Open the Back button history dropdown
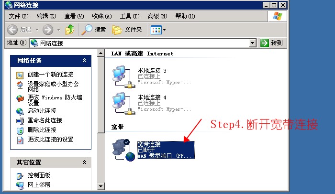The width and height of the screenshot is (335, 194). click(x=37, y=30)
